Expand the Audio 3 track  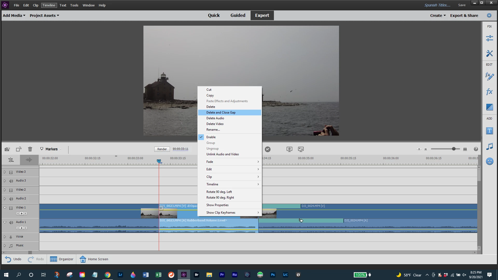tap(5, 181)
